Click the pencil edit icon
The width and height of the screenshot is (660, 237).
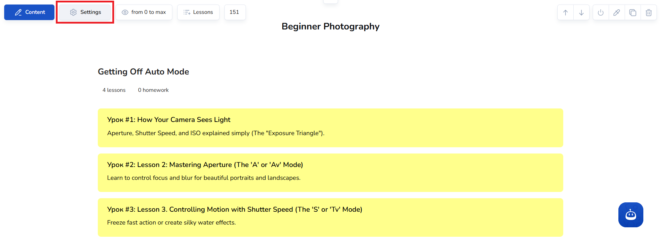point(617,13)
